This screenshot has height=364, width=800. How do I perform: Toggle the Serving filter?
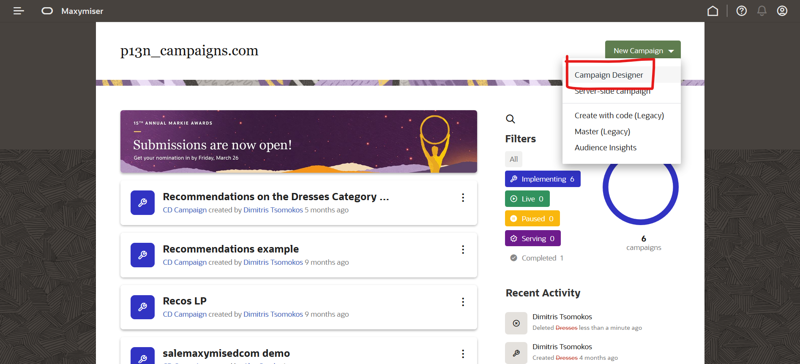[533, 239]
